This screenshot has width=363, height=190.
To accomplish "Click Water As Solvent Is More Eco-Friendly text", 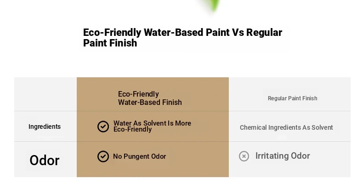I will 152,126.
